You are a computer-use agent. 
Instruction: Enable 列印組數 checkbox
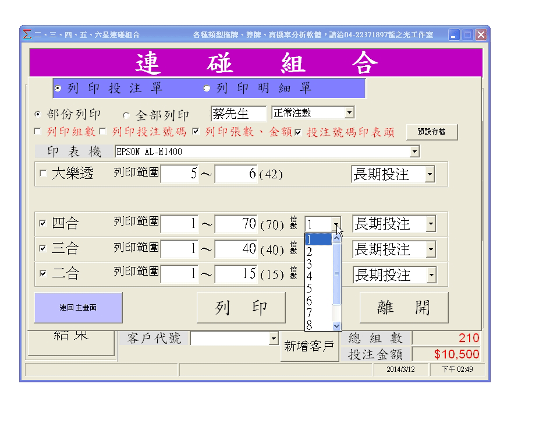click(37, 131)
